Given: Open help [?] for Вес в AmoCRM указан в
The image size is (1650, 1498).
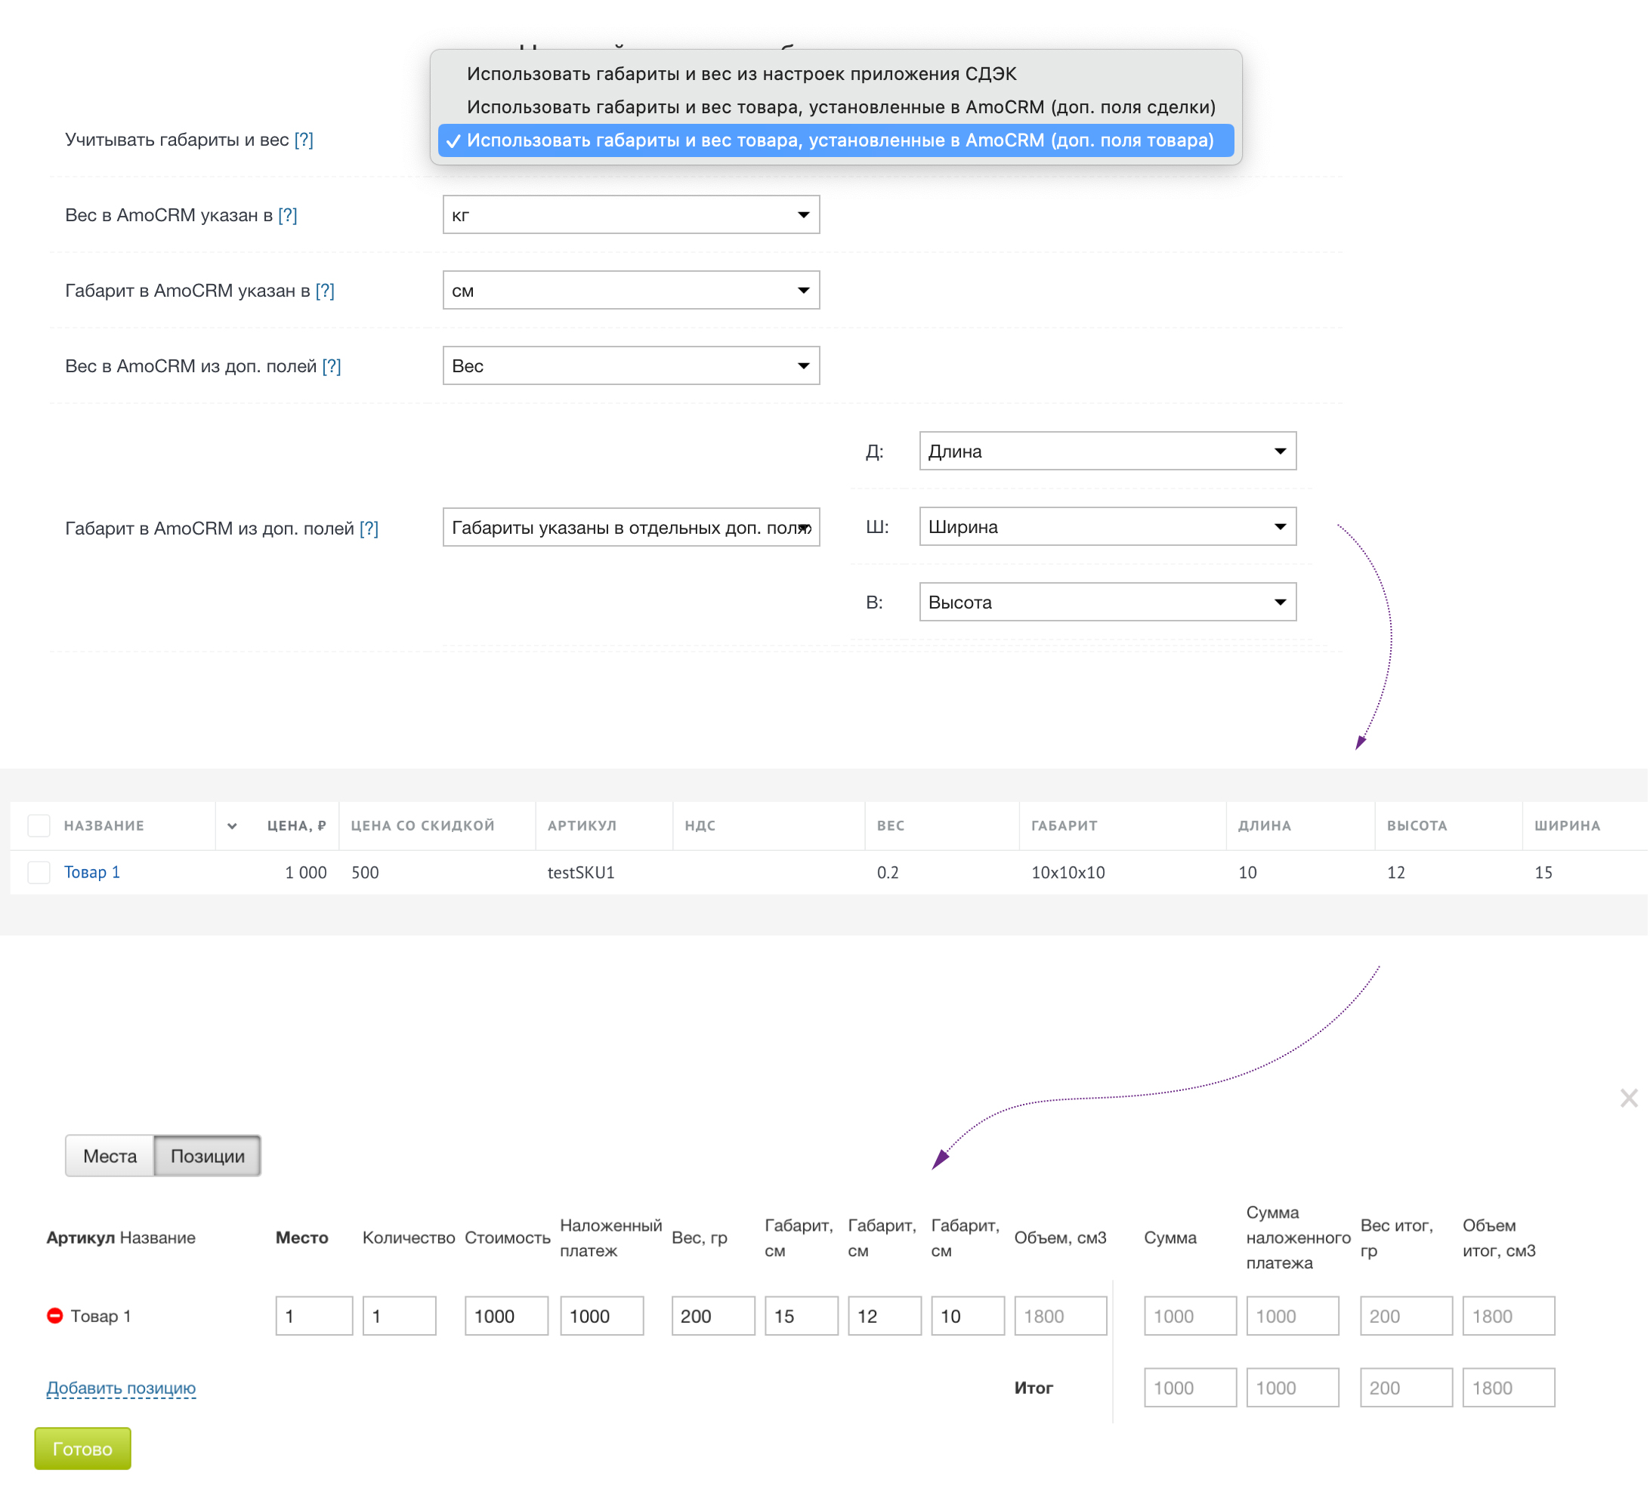Looking at the screenshot, I should (287, 215).
